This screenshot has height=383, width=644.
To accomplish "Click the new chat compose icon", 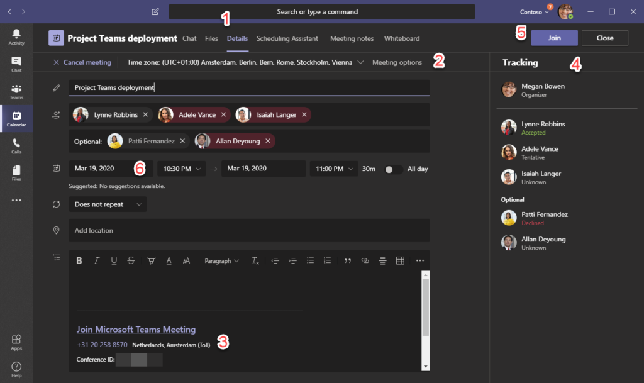I will pyautogui.click(x=155, y=12).
